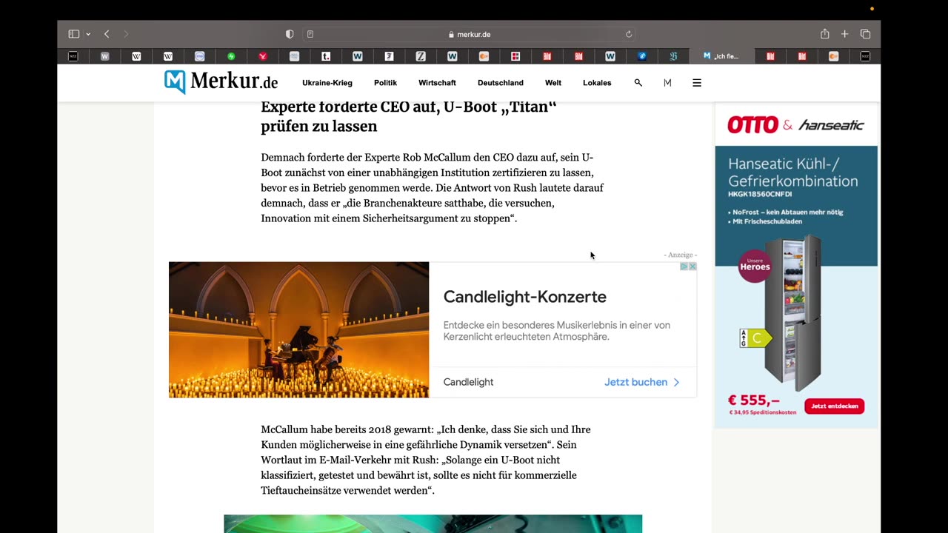Screen dimensions: 948x533
Task: Click the '- Anzeige -' label
Action: [680, 255]
